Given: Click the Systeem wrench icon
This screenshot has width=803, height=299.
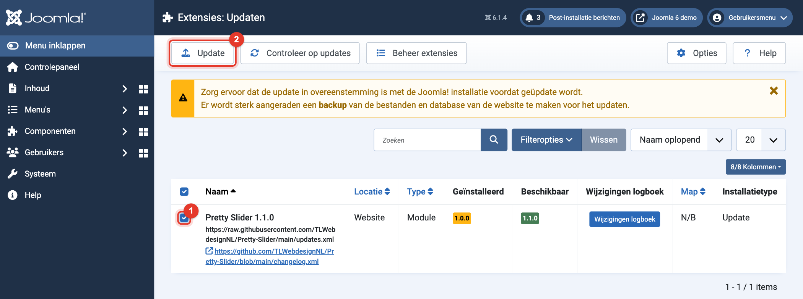Looking at the screenshot, I should (x=13, y=174).
